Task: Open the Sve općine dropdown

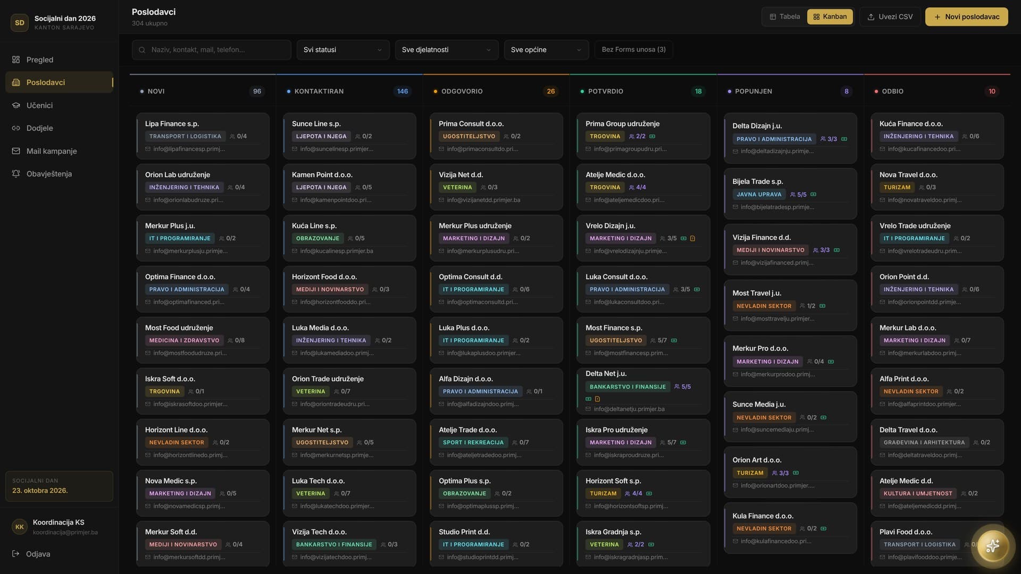Action: (547, 50)
